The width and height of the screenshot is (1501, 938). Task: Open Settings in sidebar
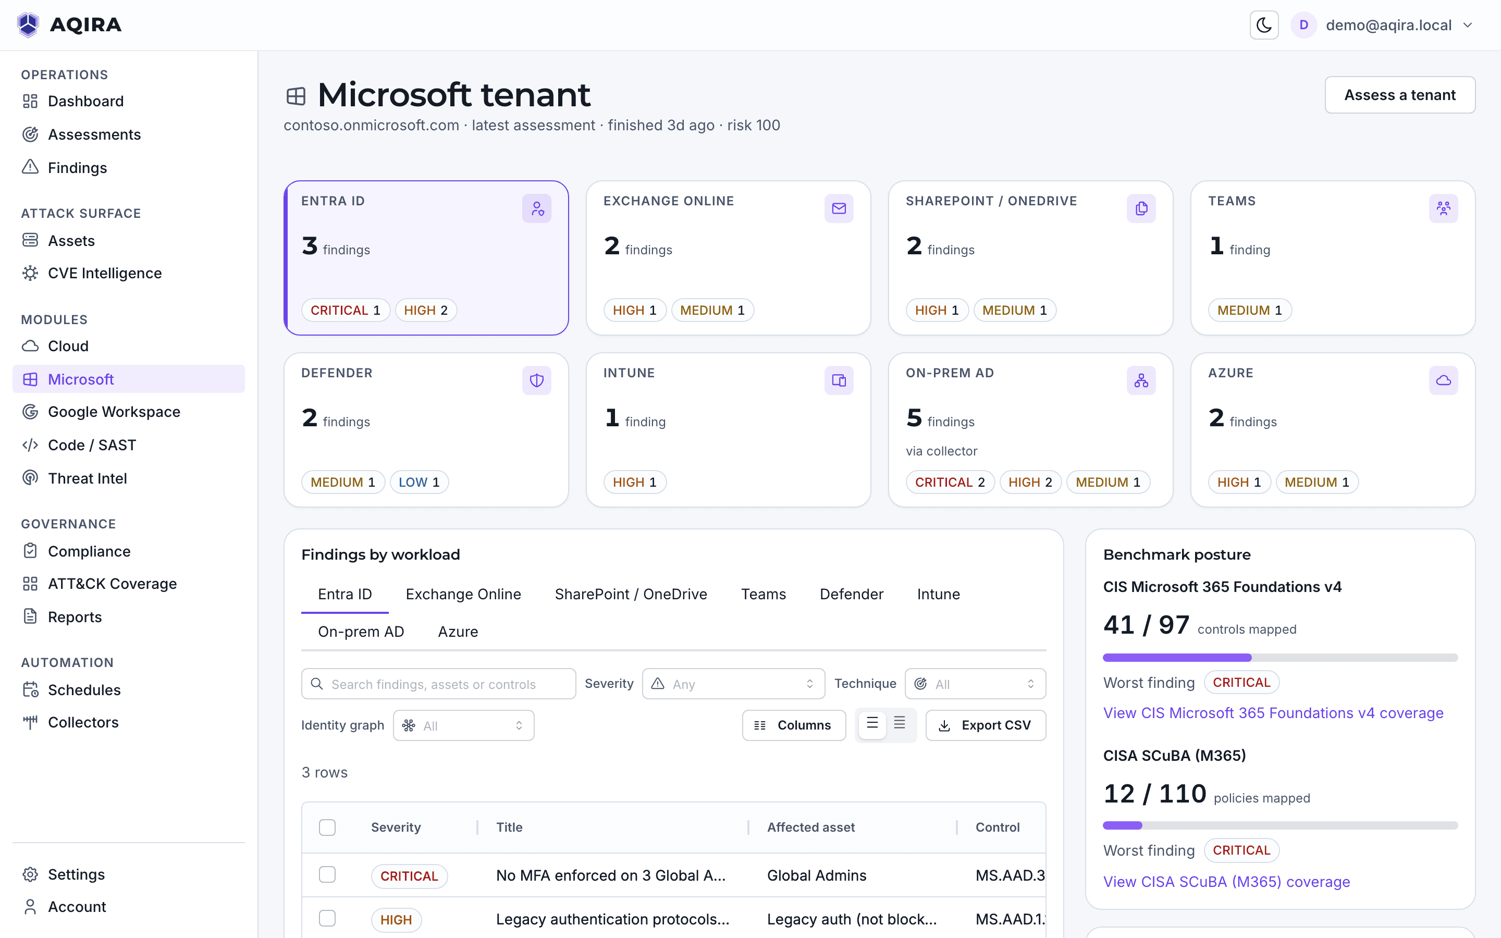click(x=128, y=874)
